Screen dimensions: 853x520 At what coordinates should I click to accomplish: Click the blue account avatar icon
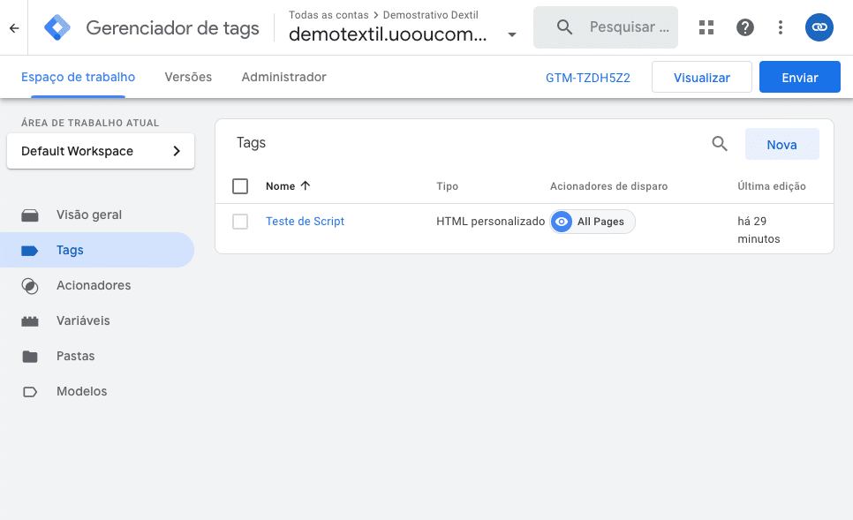[819, 27]
